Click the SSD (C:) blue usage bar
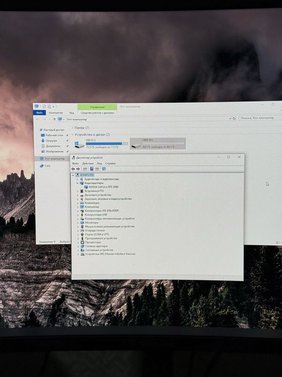Viewport: 282px width, 377px height. (x=107, y=144)
